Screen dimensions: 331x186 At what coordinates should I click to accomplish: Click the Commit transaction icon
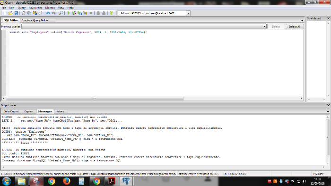[98, 13]
